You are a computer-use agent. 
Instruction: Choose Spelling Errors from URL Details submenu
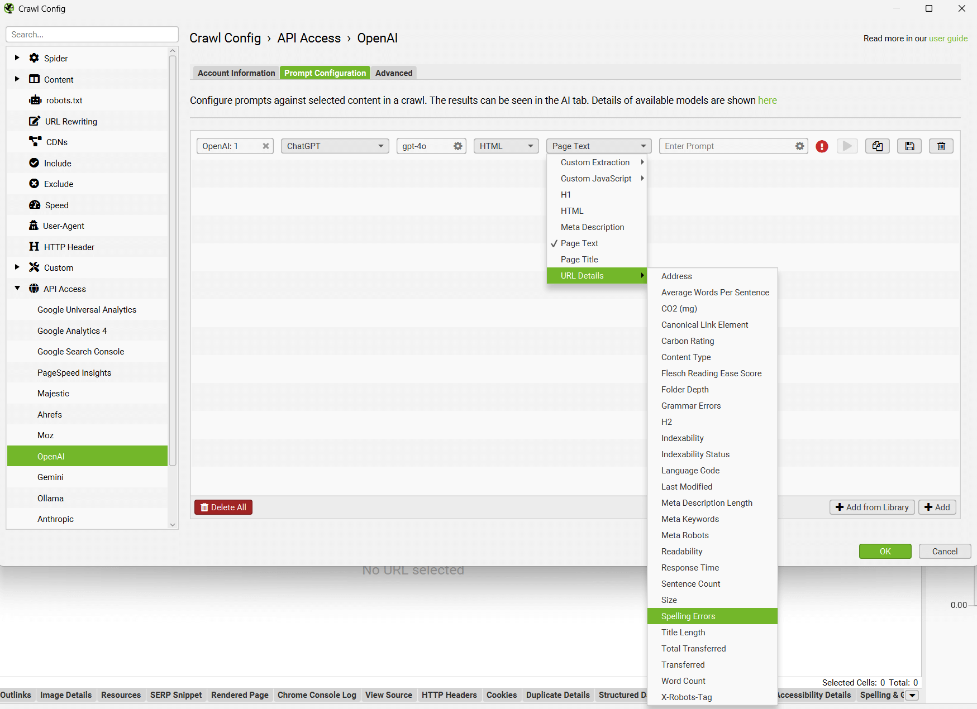[x=688, y=616]
